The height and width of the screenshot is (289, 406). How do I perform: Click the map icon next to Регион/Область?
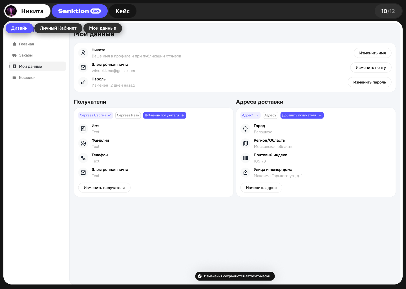(245, 143)
